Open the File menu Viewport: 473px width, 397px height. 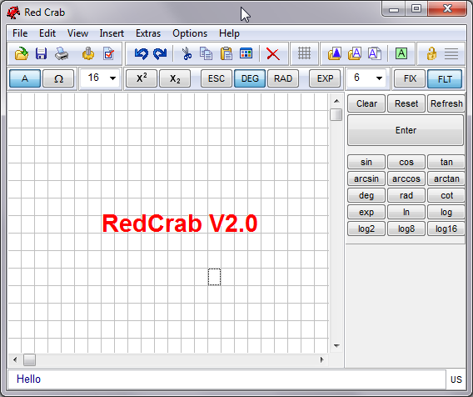pos(20,33)
